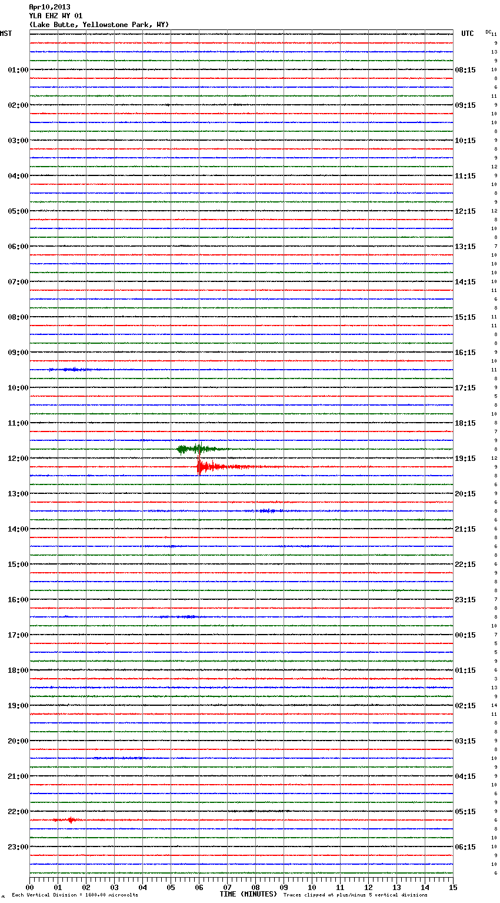
Task: Click the 'TIME (MINUTES)' axis title
Action: tap(248, 894)
